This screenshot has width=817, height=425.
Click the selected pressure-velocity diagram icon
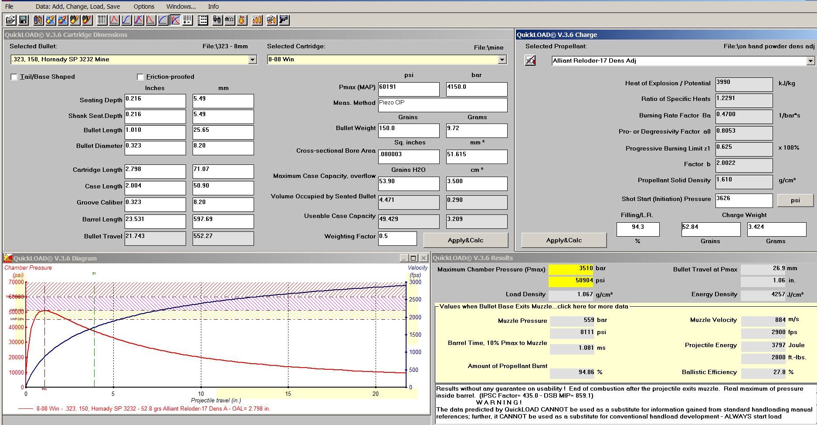point(175,20)
